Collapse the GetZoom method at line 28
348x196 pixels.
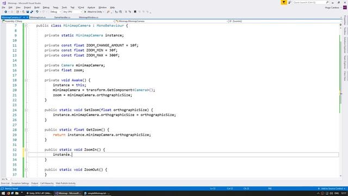26,130
